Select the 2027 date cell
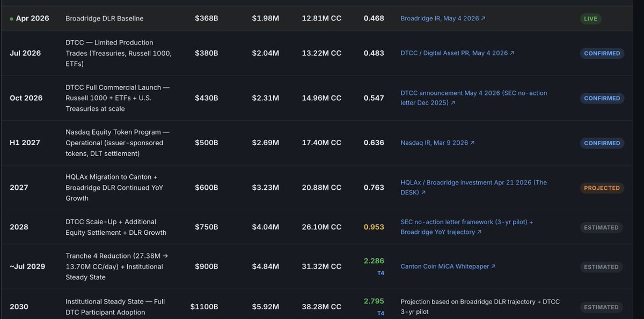 click(19, 188)
